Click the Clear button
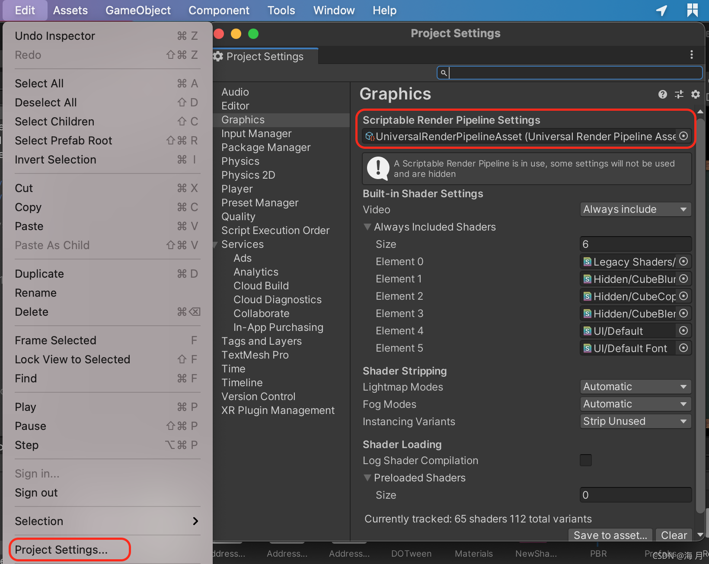 [674, 535]
